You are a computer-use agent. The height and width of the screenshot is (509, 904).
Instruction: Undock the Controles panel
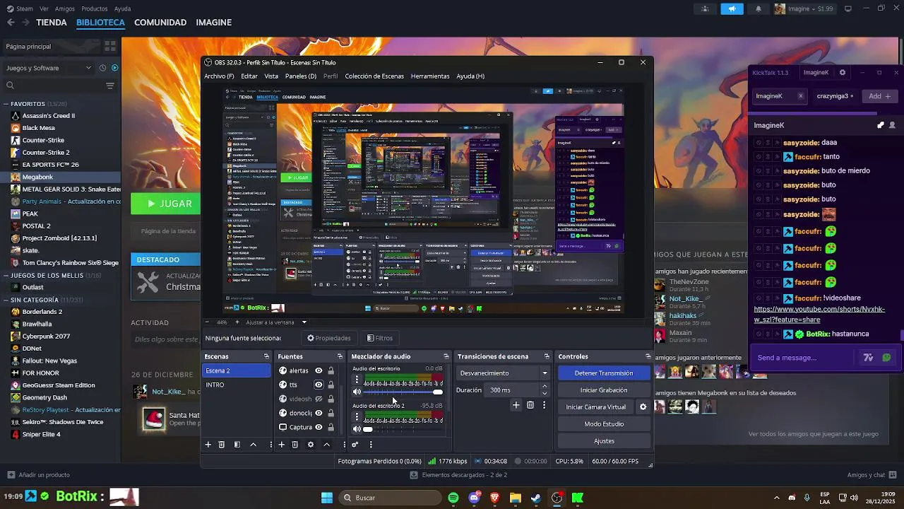(648, 356)
